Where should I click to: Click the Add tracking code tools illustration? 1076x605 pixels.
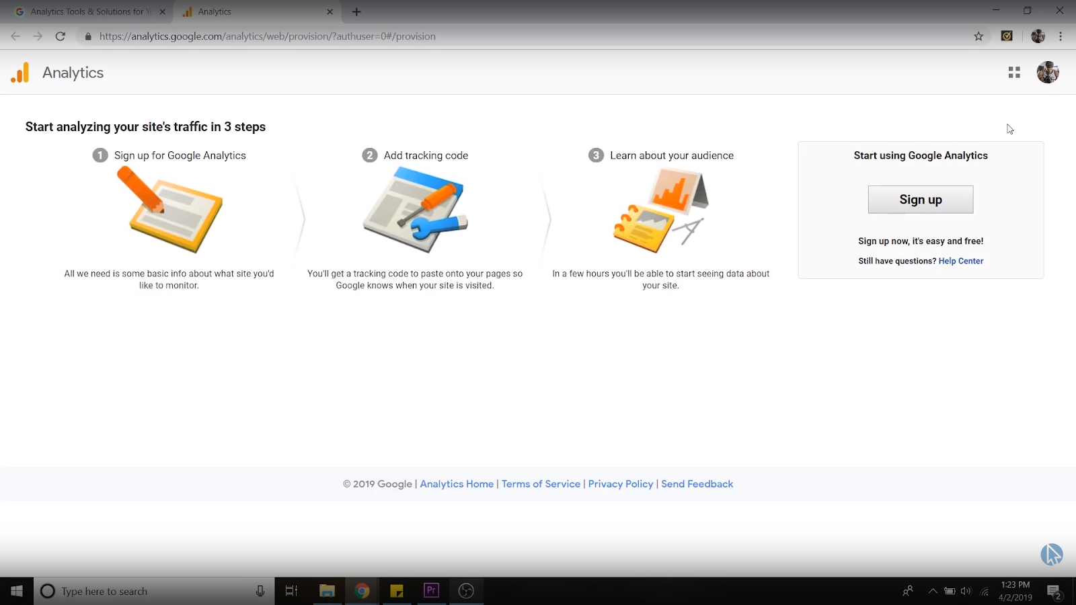tap(415, 210)
